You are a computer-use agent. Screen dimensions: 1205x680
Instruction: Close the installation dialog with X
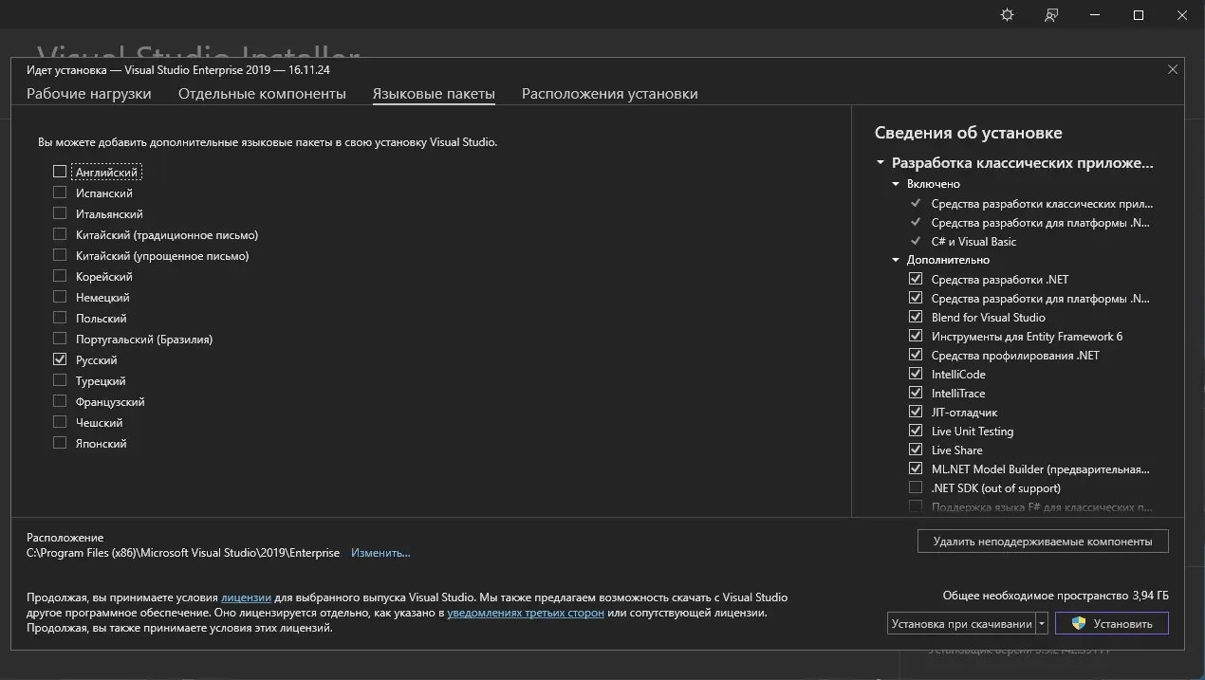[x=1173, y=69]
